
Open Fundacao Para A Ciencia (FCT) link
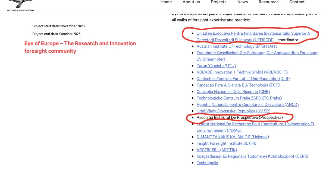(238, 85)
